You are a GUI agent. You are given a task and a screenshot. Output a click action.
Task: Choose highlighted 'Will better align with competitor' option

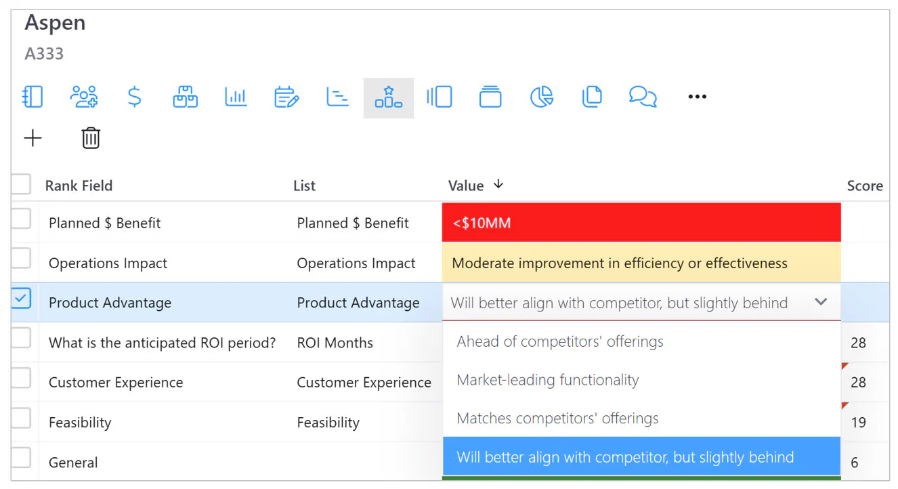click(641, 456)
